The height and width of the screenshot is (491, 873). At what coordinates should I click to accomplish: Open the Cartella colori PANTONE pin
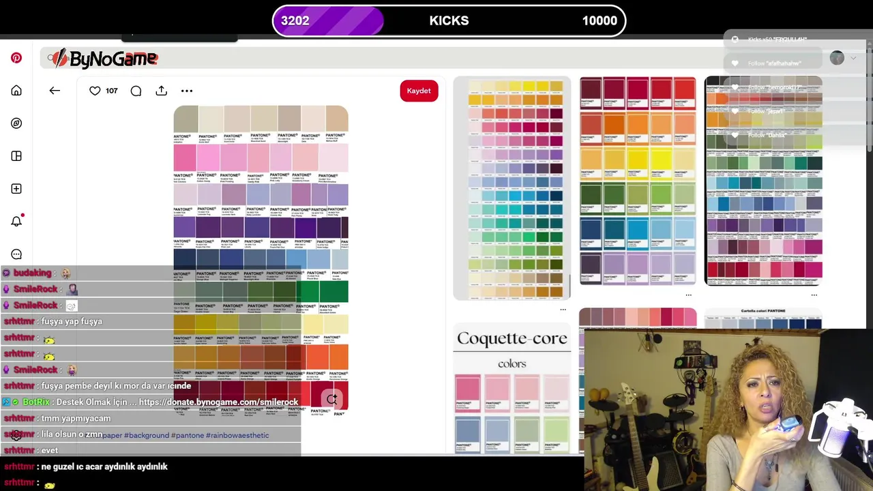coord(763,318)
